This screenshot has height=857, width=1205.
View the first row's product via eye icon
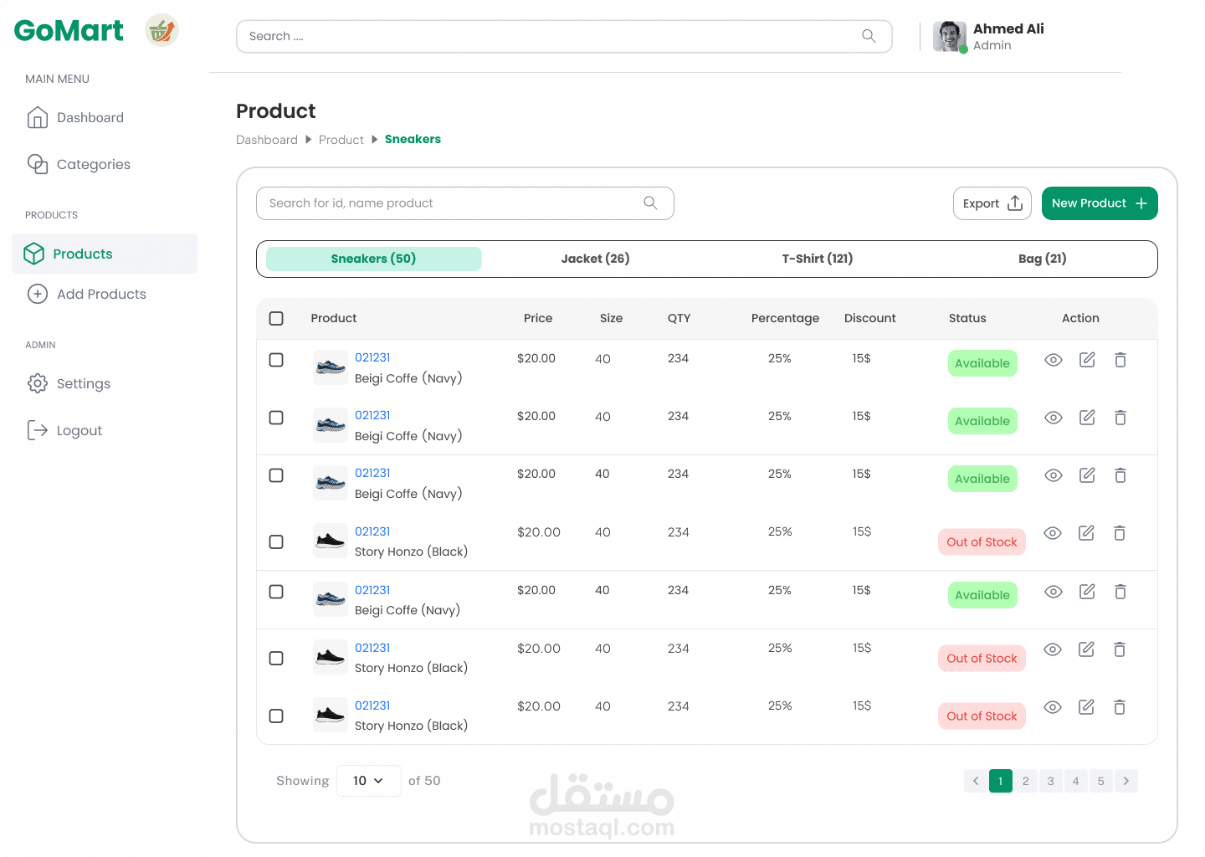click(1054, 360)
